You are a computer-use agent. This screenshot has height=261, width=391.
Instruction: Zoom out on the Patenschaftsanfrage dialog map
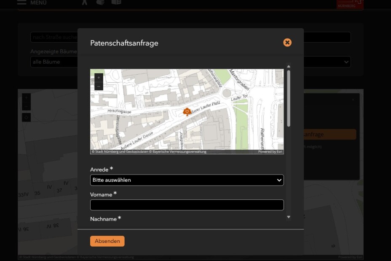pos(98,86)
